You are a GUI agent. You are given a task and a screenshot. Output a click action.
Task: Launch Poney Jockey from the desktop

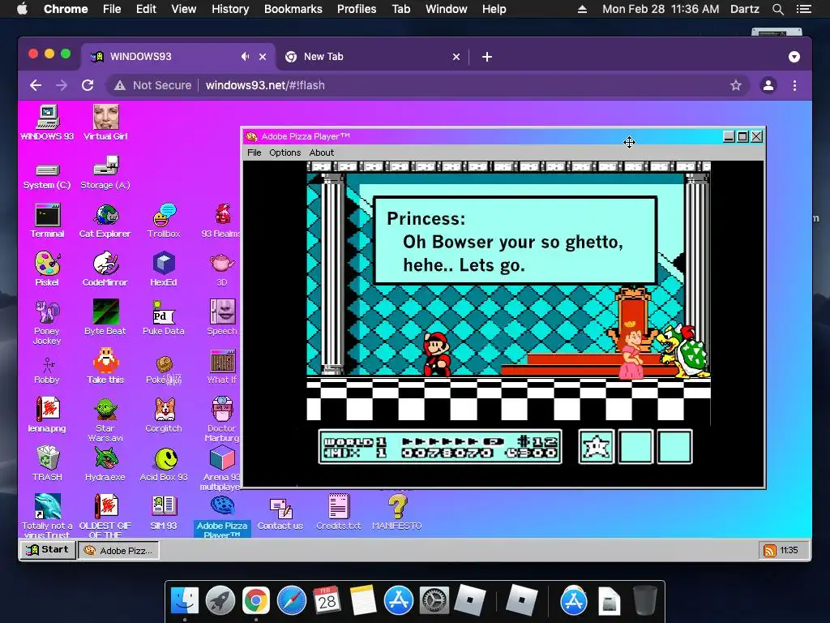tap(47, 322)
